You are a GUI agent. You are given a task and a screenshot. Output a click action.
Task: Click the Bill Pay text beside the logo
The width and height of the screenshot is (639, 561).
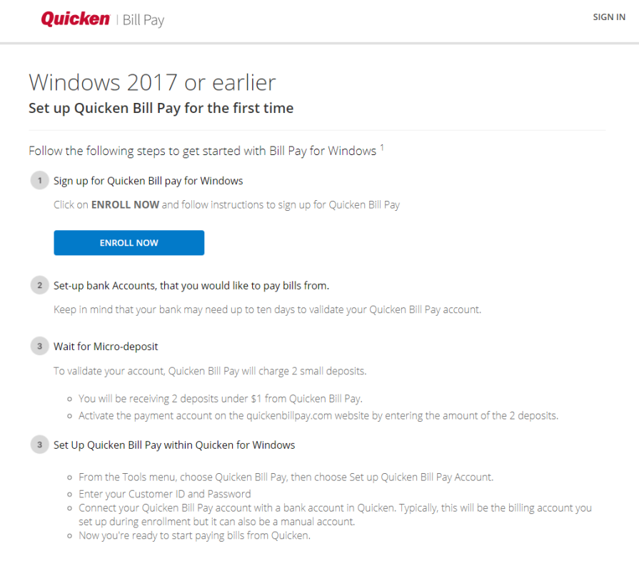143,20
